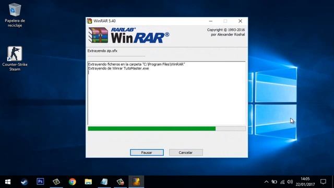Open the taskbar app left of WinRAR icon
This screenshot has width=334, height=188.
(120, 182)
